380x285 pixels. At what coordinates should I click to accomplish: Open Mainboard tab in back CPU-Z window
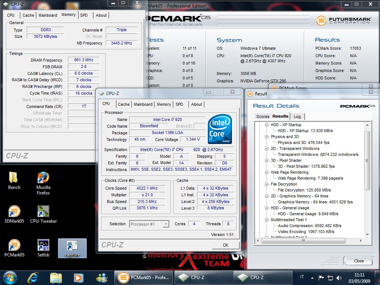point(48,15)
